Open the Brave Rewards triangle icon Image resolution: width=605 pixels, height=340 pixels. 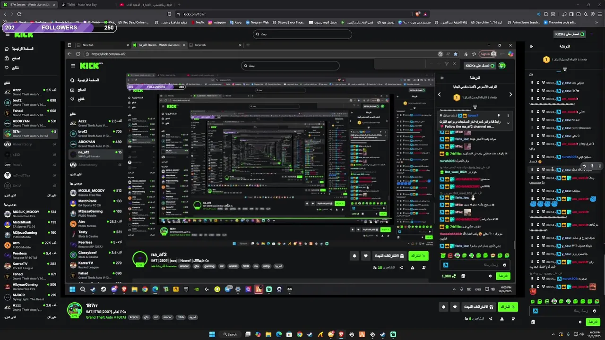click(425, 14)
